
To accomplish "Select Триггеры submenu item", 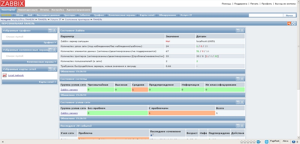I will point(70,15).
